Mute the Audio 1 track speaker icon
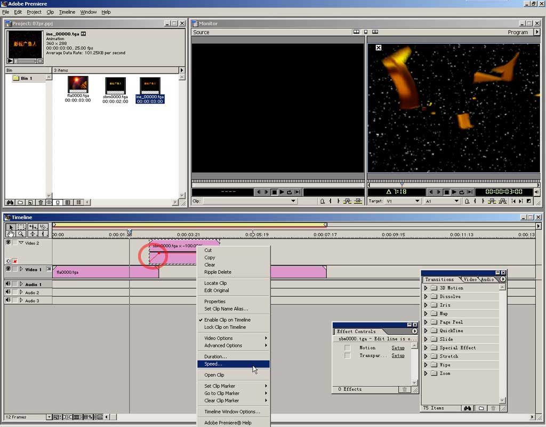Viewport: 546px width, 427px height. pyautogui.click(x=8, y=284)
